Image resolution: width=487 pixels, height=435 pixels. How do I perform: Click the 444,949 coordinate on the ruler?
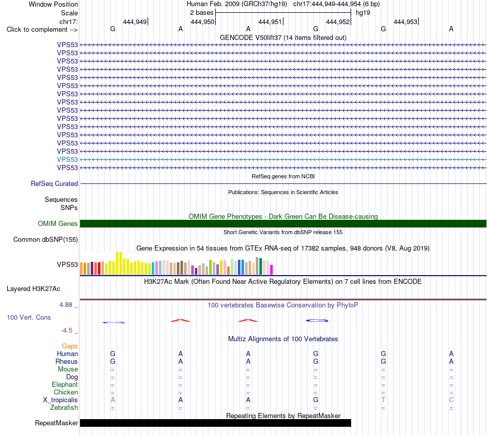point(135,22)
